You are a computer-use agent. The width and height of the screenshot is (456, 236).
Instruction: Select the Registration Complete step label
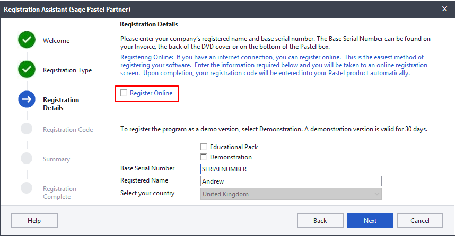pos(59,193)
